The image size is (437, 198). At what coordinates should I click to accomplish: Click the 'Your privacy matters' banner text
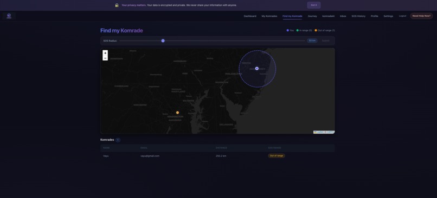point(134,5)
